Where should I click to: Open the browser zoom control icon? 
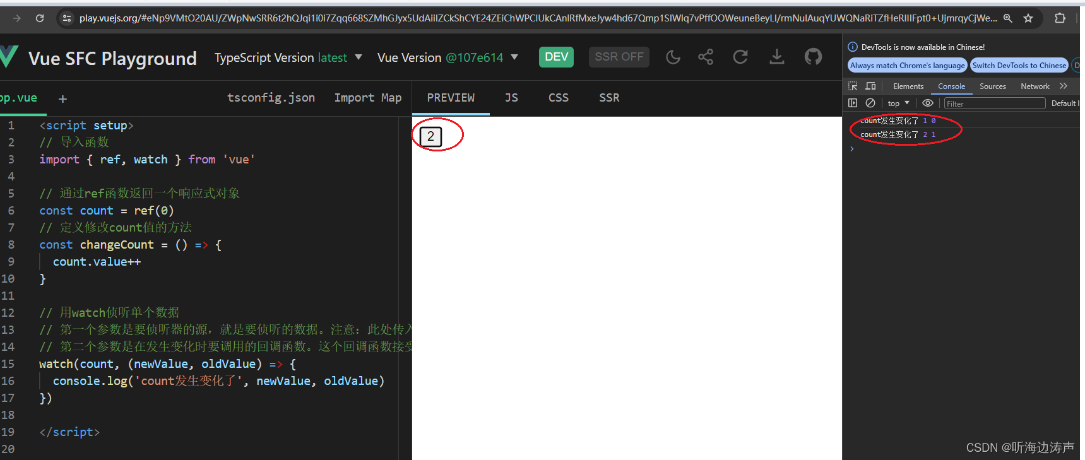tap(1008, 18)
